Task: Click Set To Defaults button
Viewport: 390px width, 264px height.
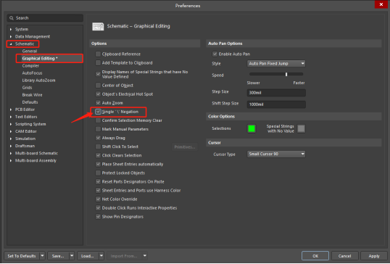Action: click(x=22, y=256)
